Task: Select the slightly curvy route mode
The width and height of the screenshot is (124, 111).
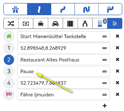Action: (x=39, y=9)
